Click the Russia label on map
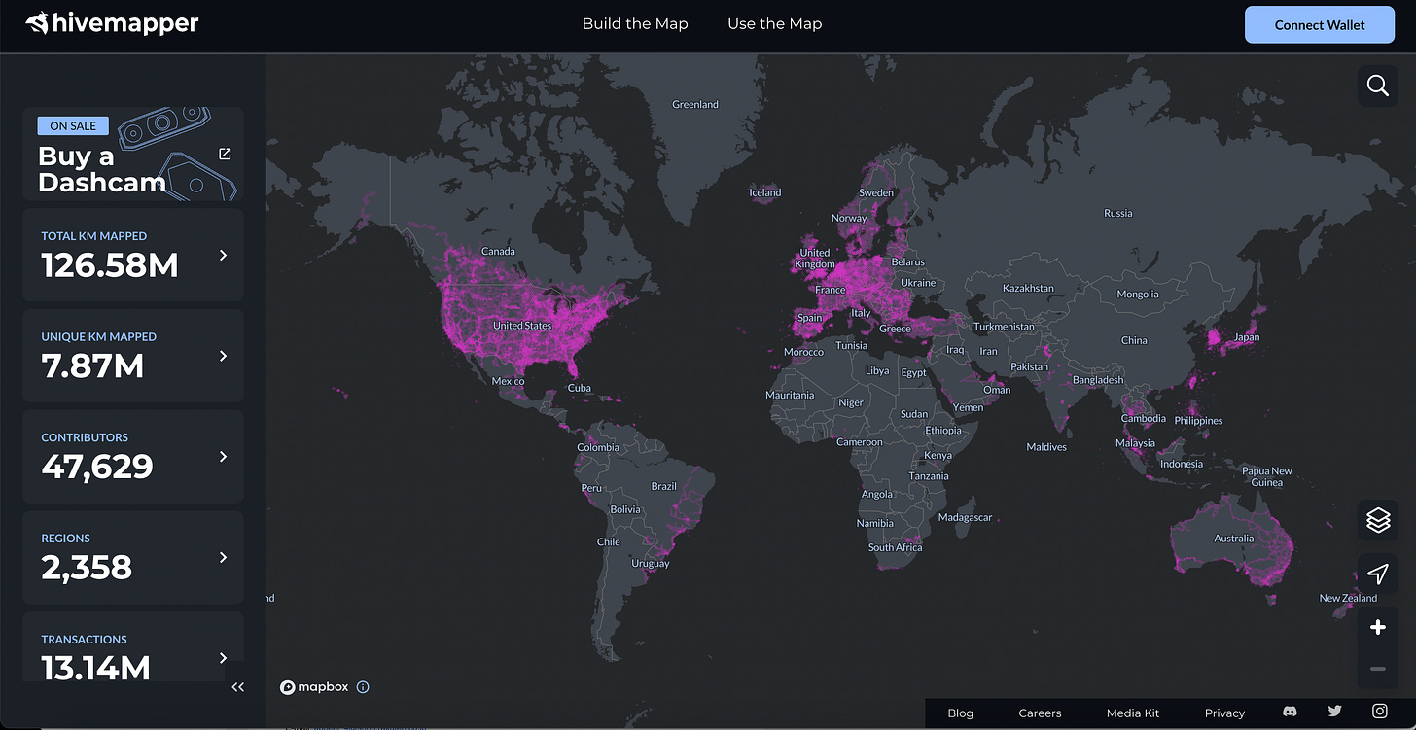This screenshot has height=730, width=1416. pos(1118,213)
